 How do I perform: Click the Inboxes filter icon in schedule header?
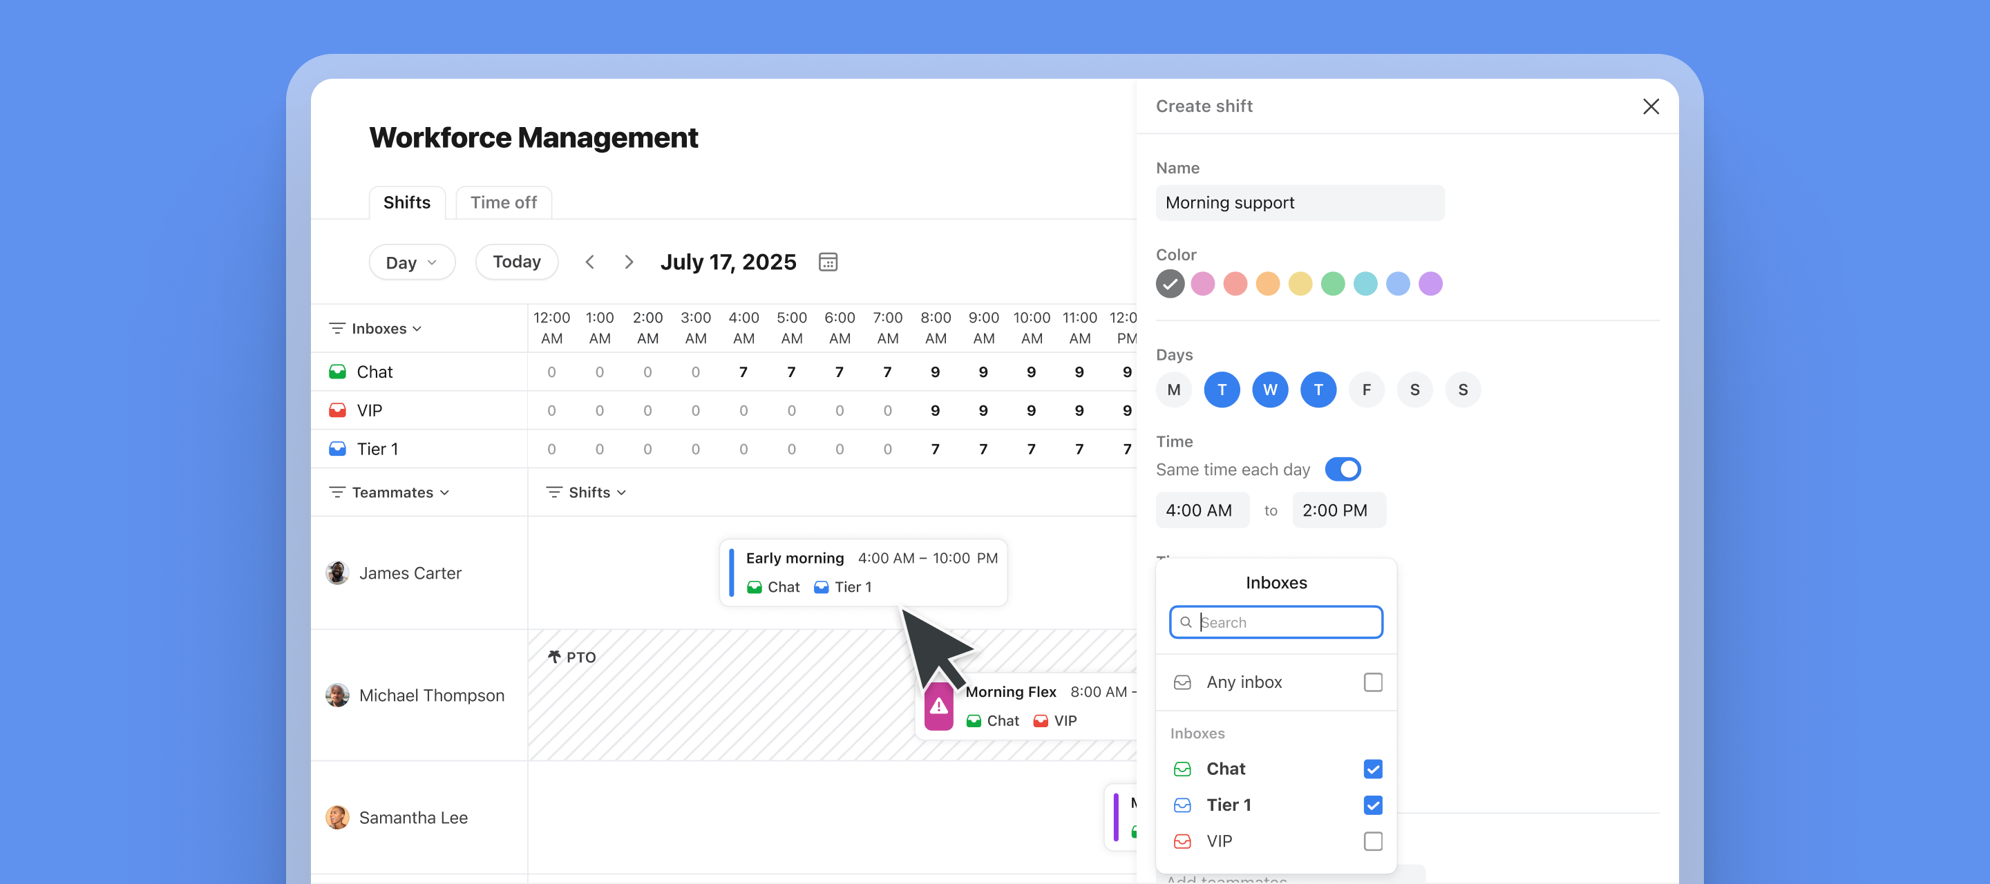tap(337, 328)
